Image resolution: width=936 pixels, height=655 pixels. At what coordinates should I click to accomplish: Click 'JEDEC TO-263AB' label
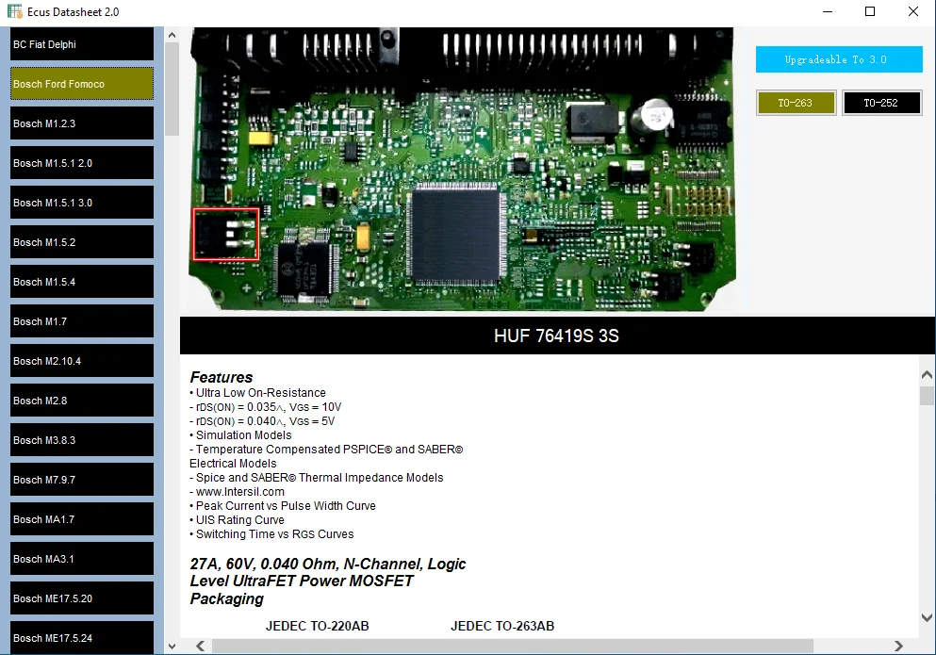pyautogui.click(x=502, y=627)
